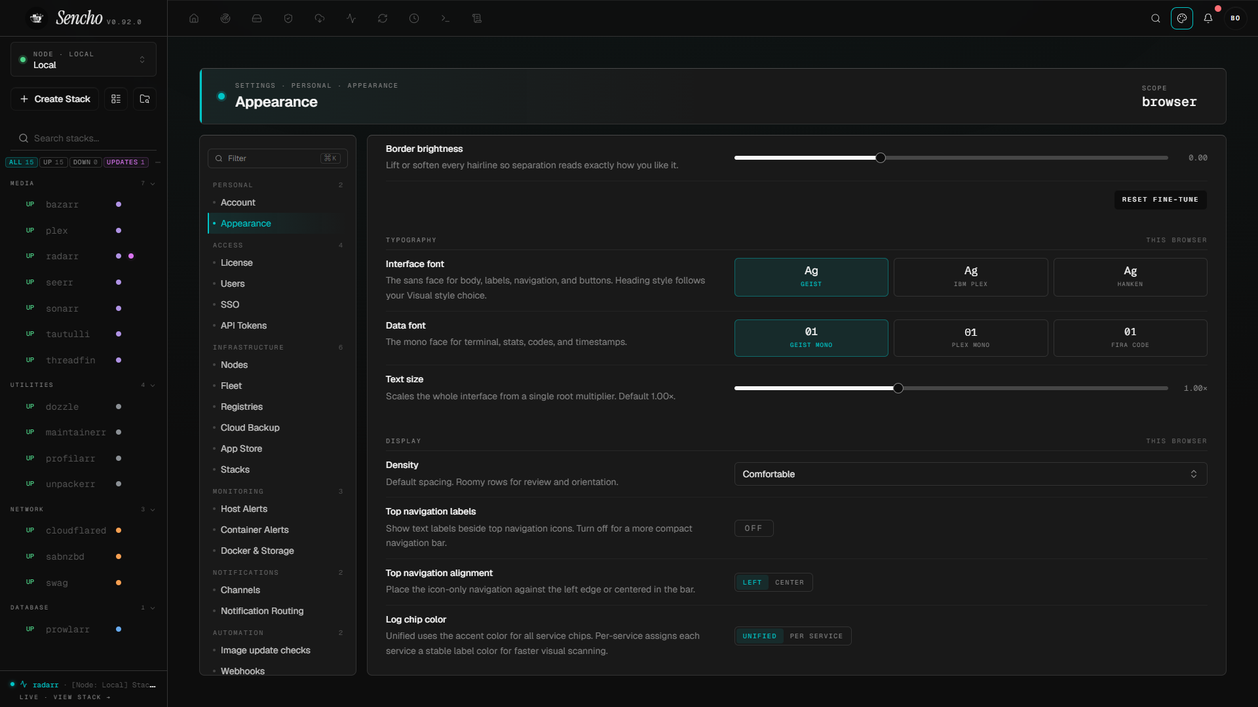The width and height of the screenshot is (1258, 707).
Task: Click the settings Filter input field
Action: coord(278,158)
